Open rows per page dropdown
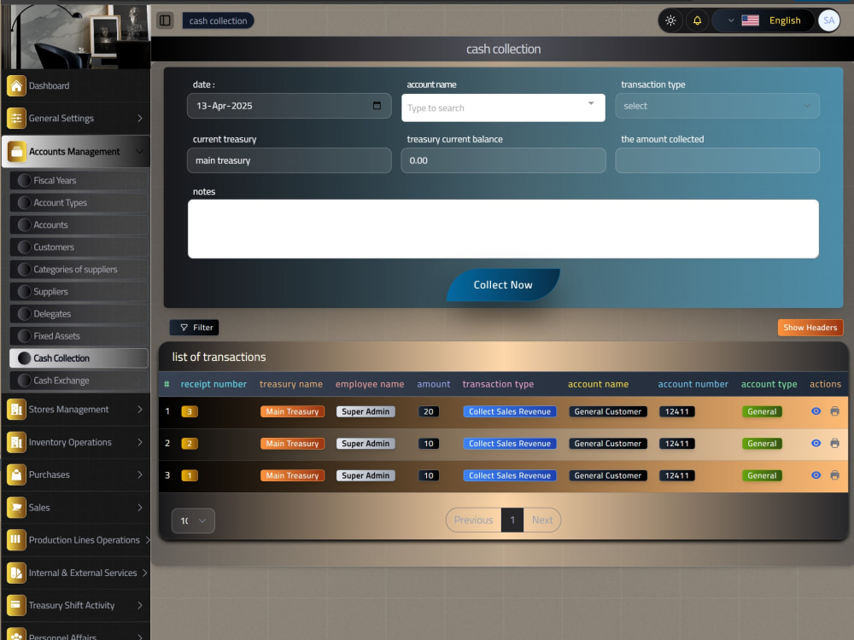This screenshot has width=854, height=640. tap(193, 521)
